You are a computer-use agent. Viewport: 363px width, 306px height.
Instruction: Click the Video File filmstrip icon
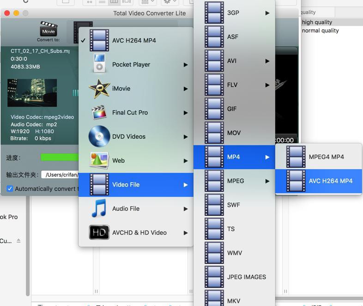click(99, 184)
